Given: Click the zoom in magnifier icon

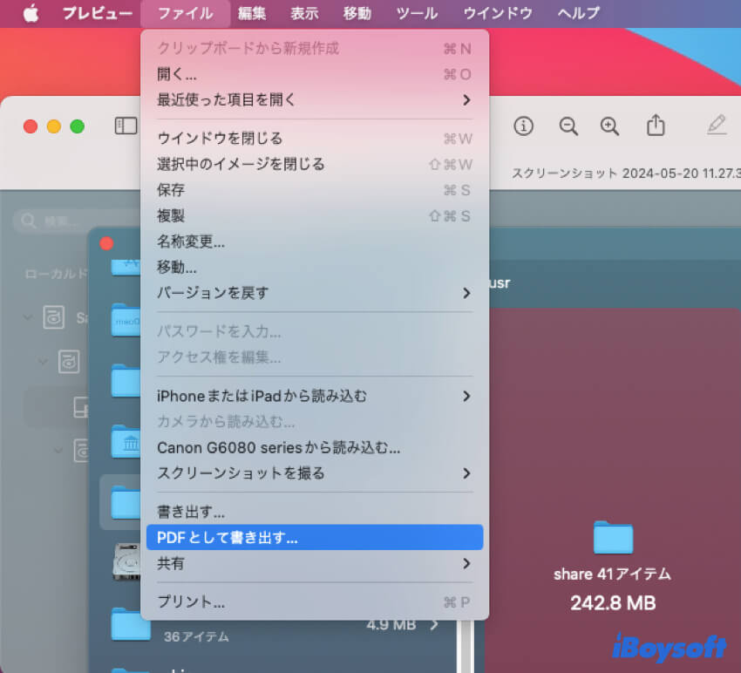Looking at the screenshot, I should [x=609, y=126].
